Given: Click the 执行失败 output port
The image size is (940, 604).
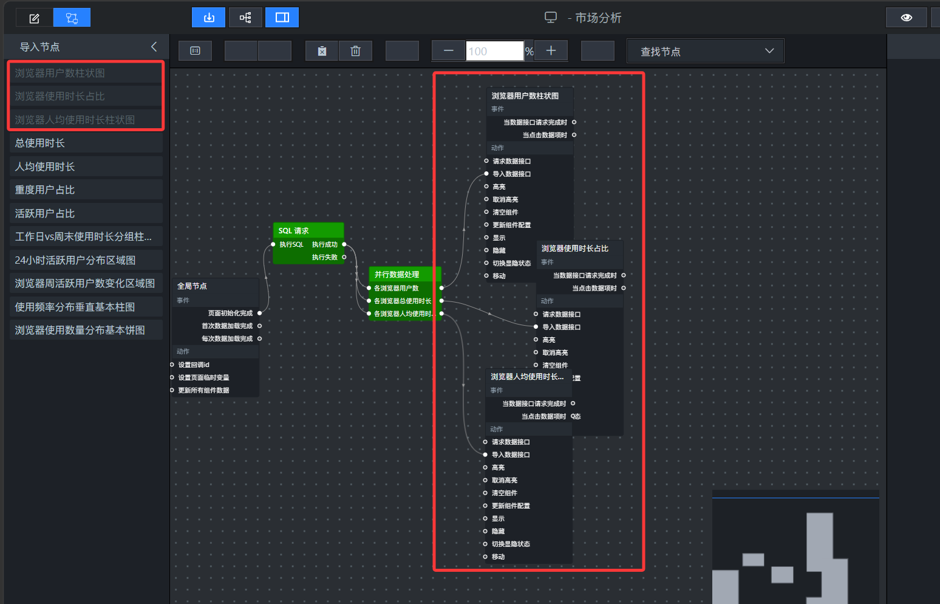Looking at the screenshot, I should pos(344,257).
